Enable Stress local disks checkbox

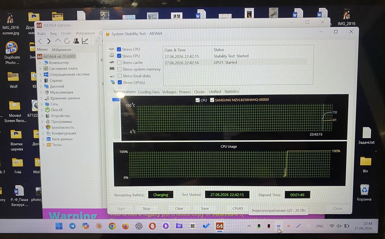[x=120, y=76]
